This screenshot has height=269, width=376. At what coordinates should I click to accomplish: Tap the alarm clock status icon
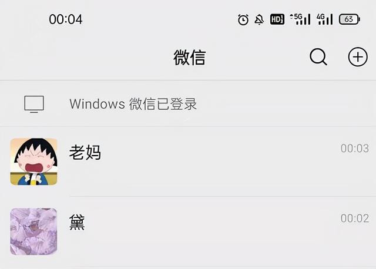[x=243, y=19]
